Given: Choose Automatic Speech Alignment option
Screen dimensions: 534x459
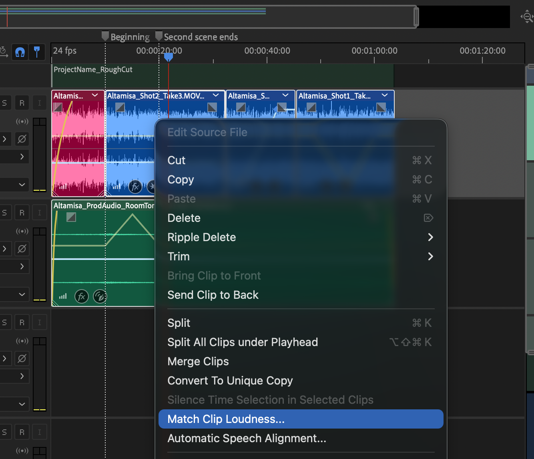Looking at the screenshot, I should [x=247, y=438].
